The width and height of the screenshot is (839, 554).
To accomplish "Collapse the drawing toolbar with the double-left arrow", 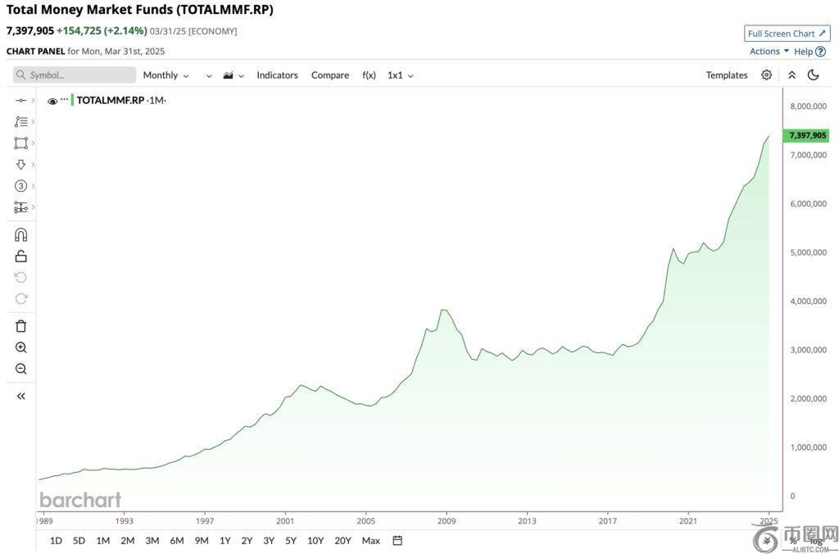I will point(21,396).
